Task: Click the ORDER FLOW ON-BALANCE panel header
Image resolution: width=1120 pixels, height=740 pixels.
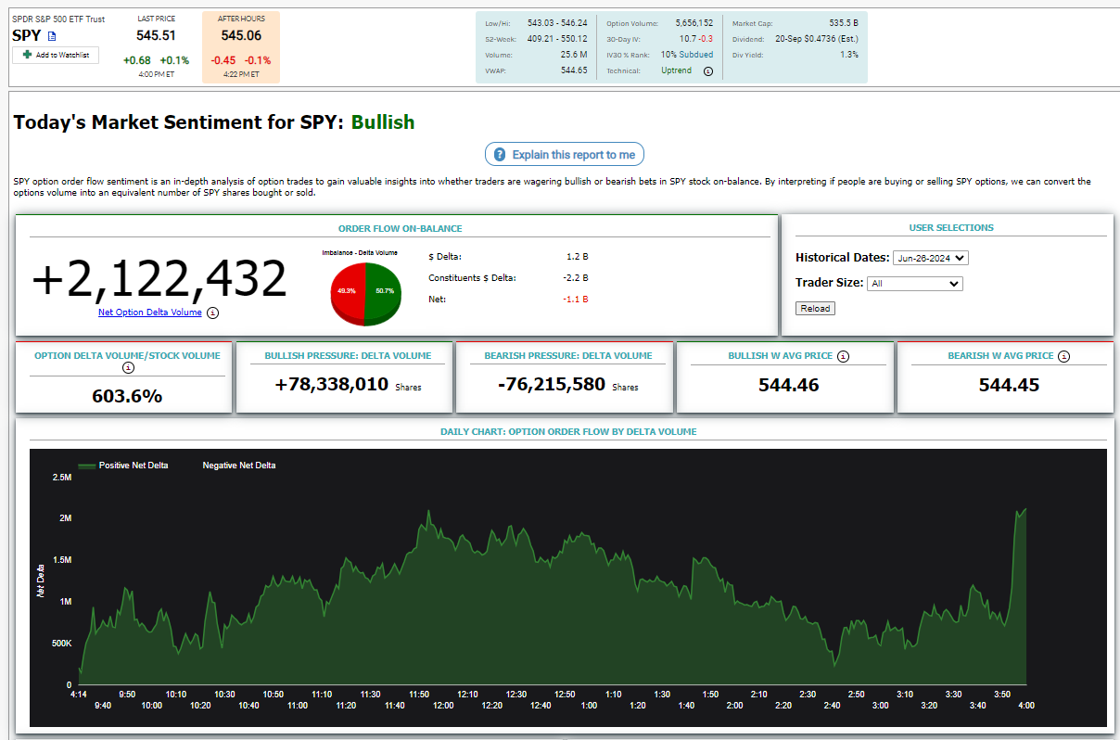Action: pos(400,228)
